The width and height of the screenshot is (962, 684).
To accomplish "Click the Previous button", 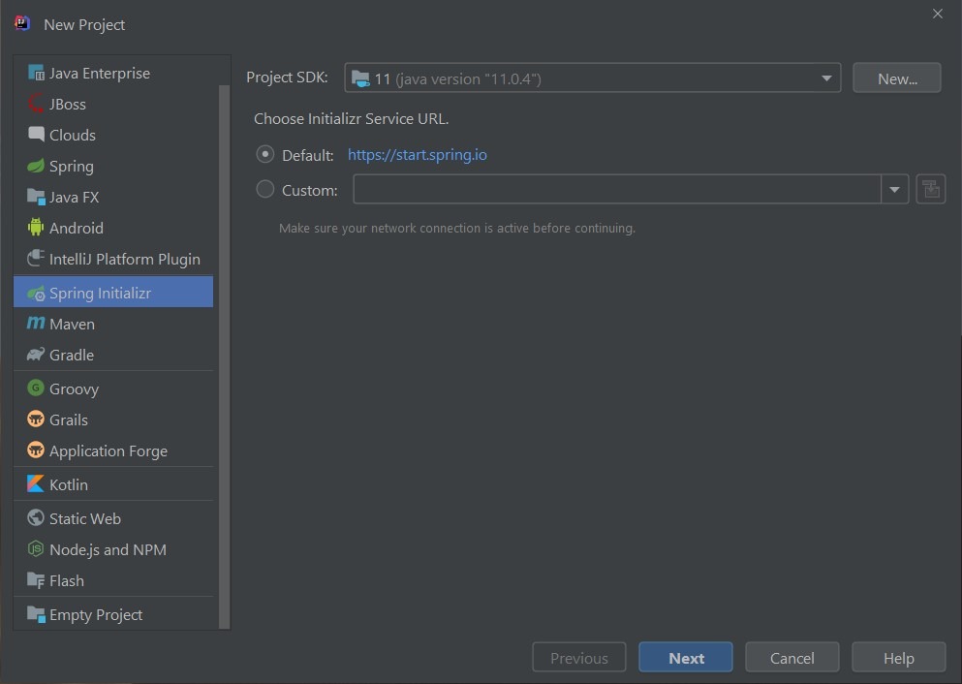I will click(579, 658).
